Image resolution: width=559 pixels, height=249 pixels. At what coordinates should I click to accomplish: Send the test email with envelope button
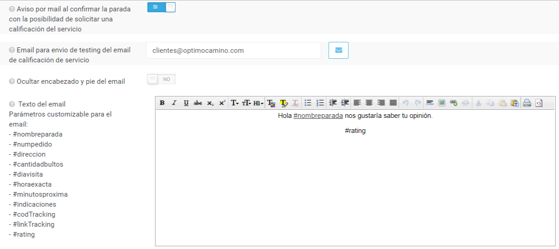point(338,51)
